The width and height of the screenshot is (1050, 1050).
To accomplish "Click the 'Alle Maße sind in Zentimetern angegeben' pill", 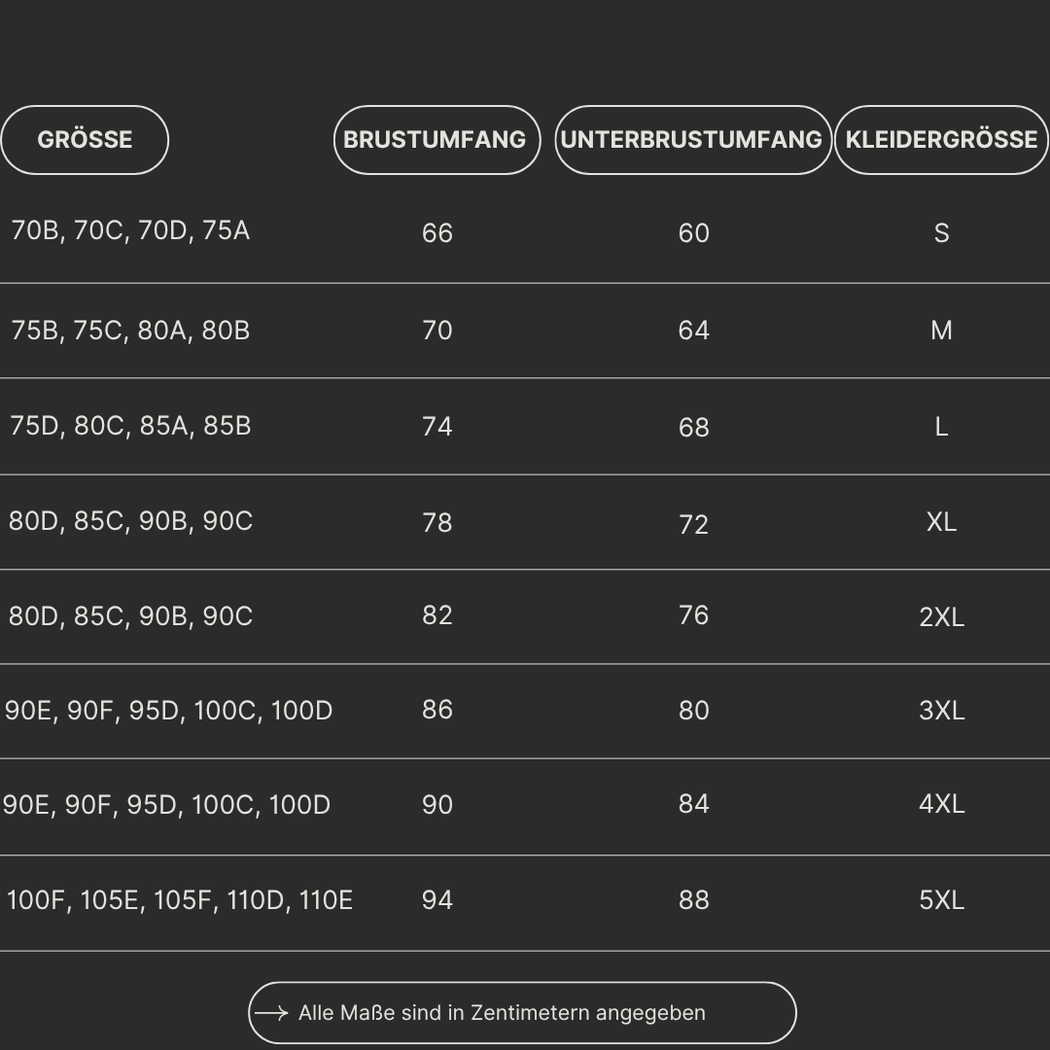I will pyautogui.click(x=522, y=1012).
